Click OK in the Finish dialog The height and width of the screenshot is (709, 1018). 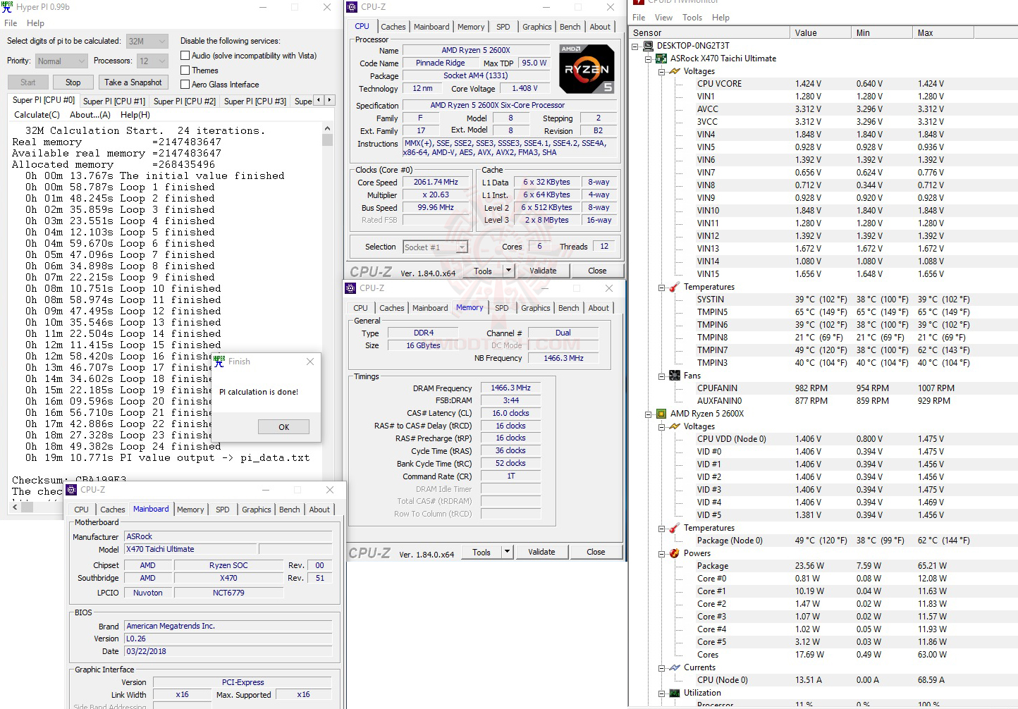(x=283, y=427)
